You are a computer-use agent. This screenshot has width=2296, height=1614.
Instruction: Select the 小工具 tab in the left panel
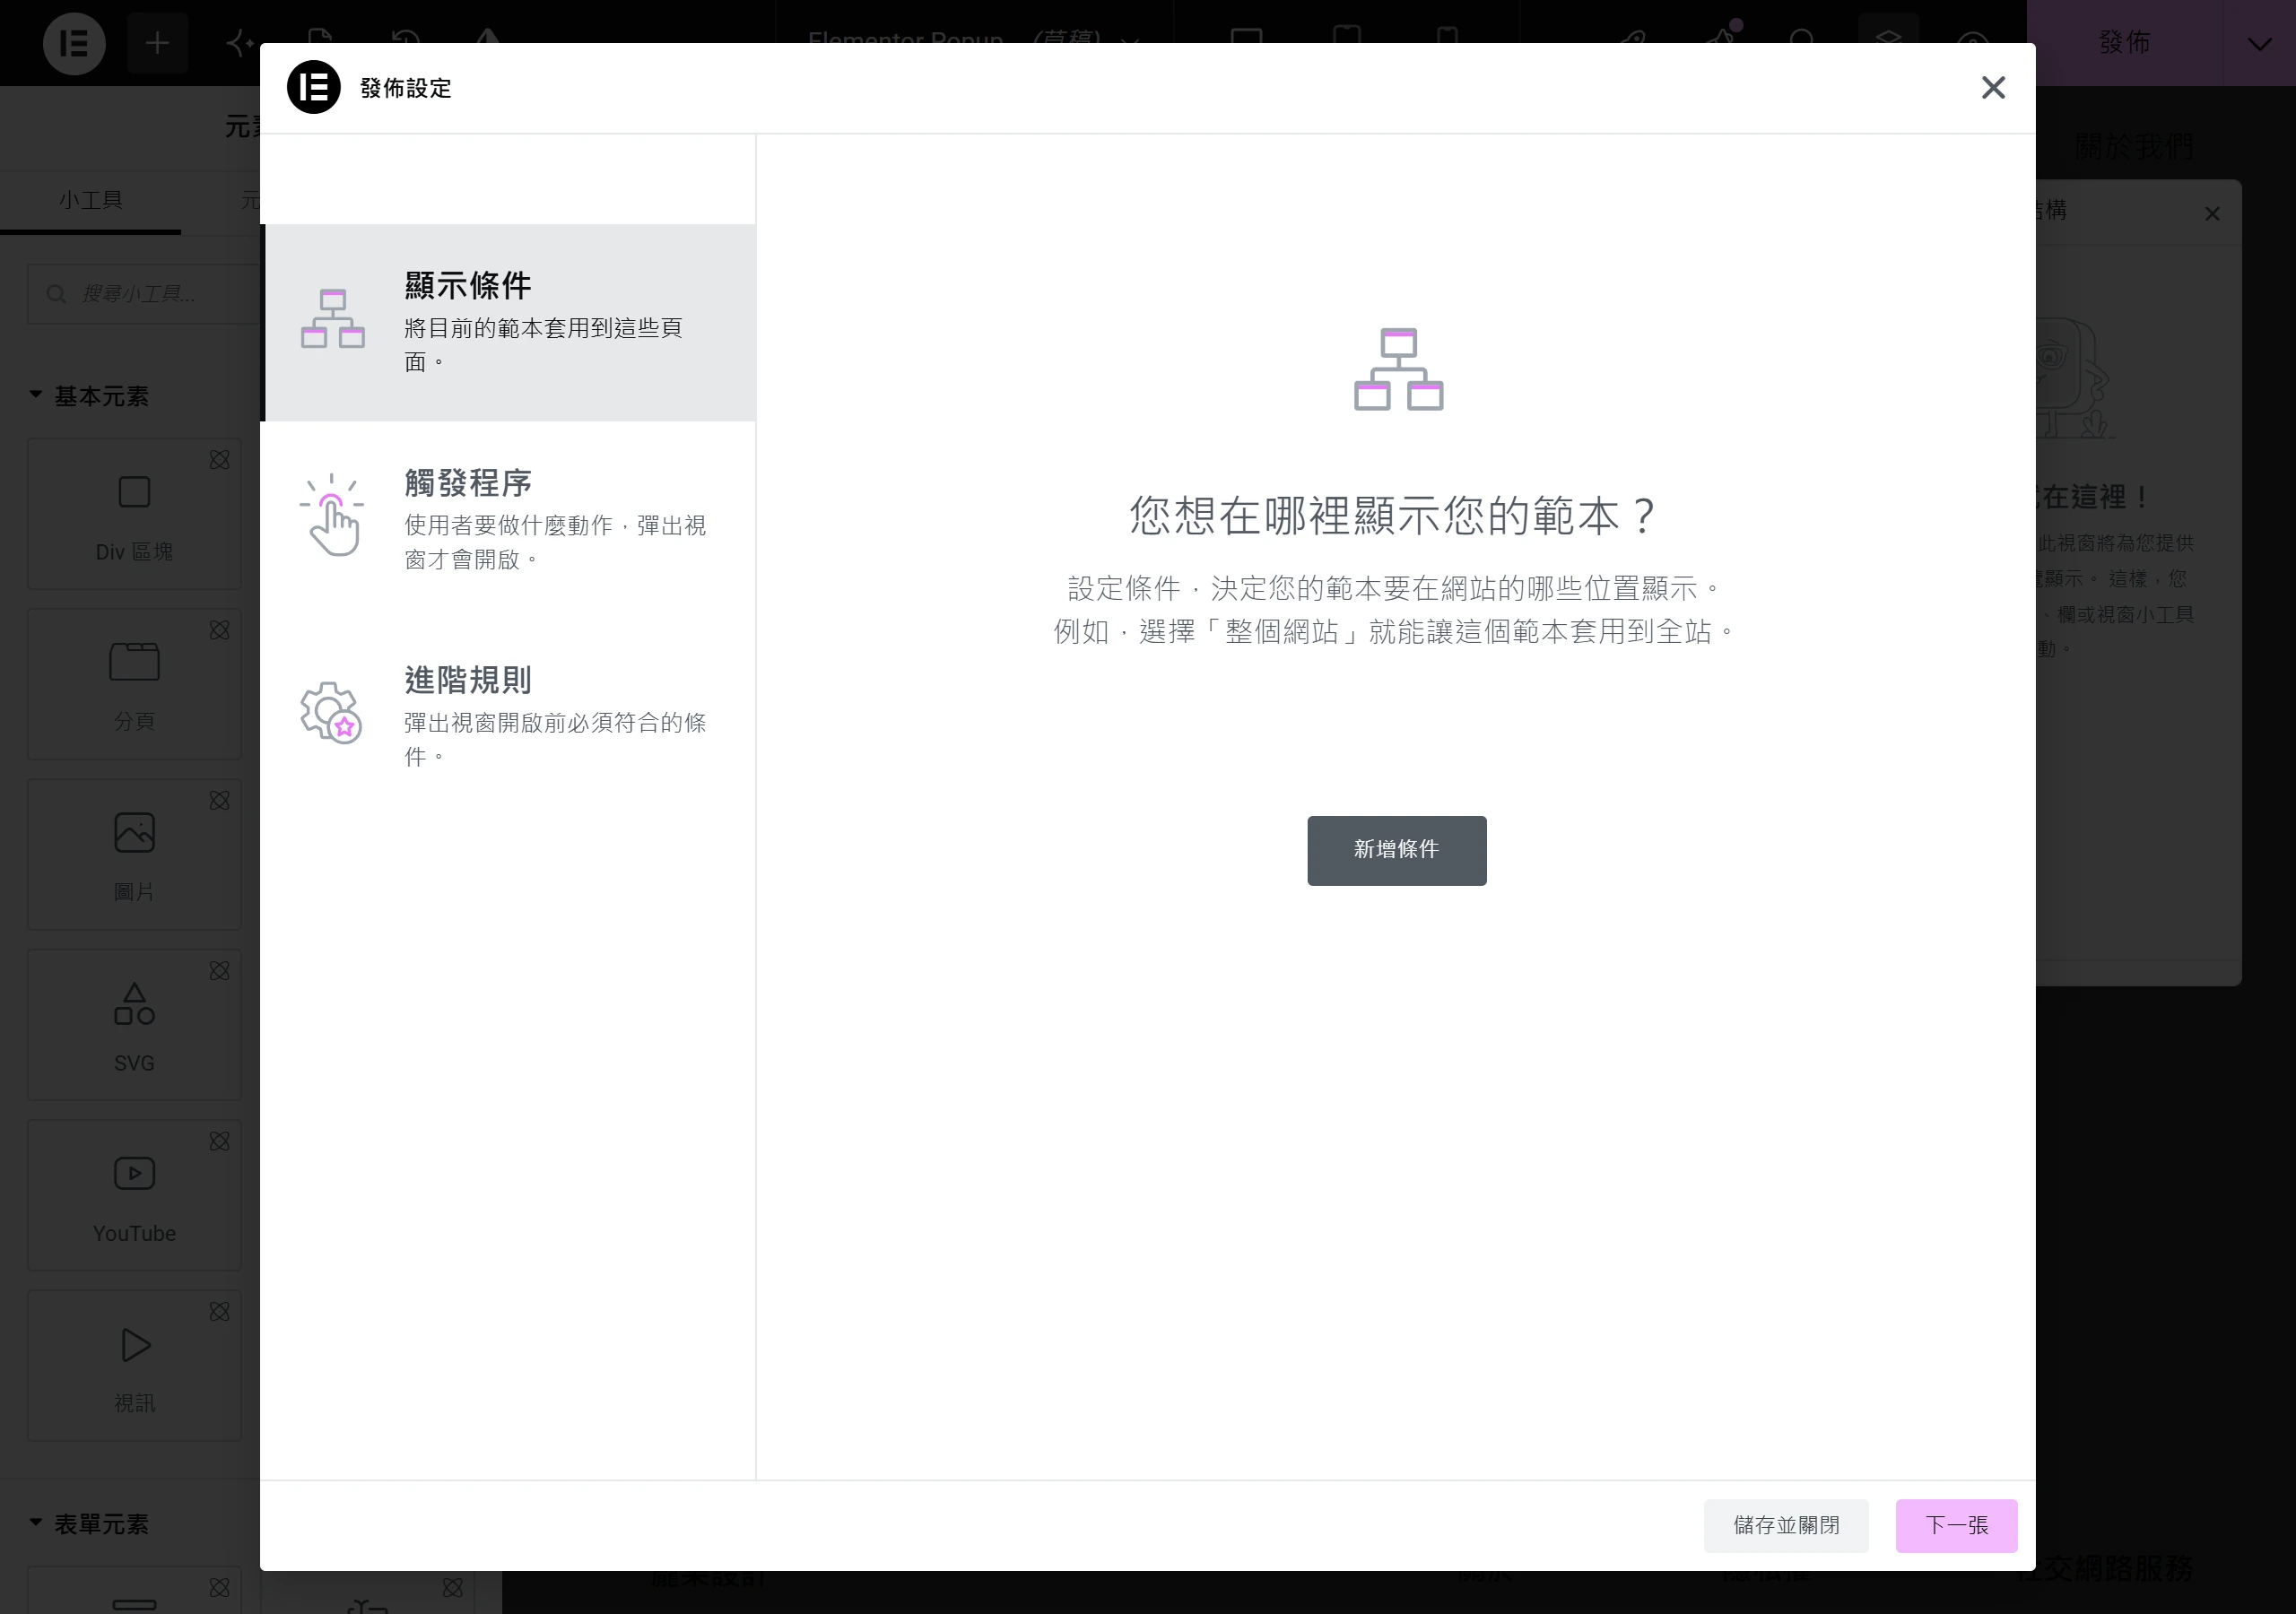(x=90, y=200)
